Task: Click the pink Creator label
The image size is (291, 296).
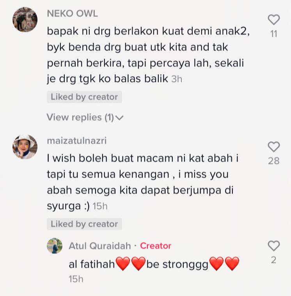Action: [x=156, y=246]
